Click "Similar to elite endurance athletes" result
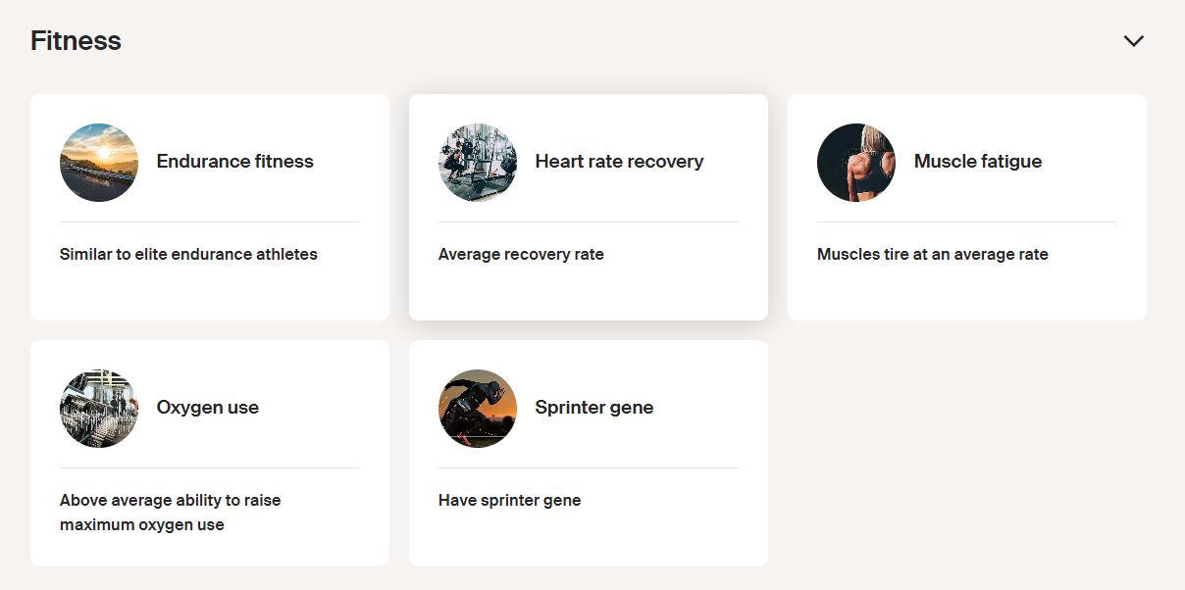This screenshot has width=1185, height=590. pos(188,255)
